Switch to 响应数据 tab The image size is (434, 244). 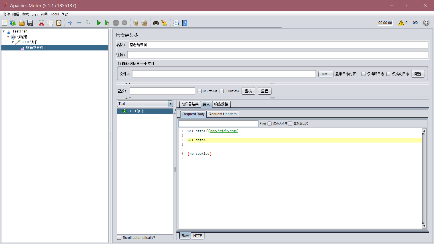pyautogui.click(x=221, y=104)
